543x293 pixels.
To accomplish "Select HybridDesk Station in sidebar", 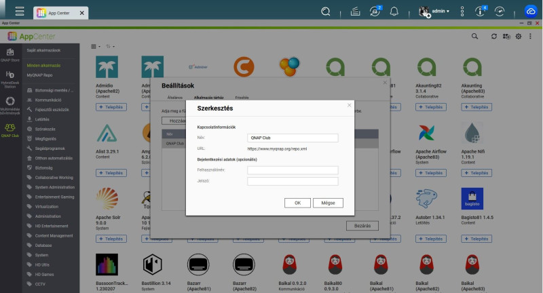I will click(x=10, y=79).
